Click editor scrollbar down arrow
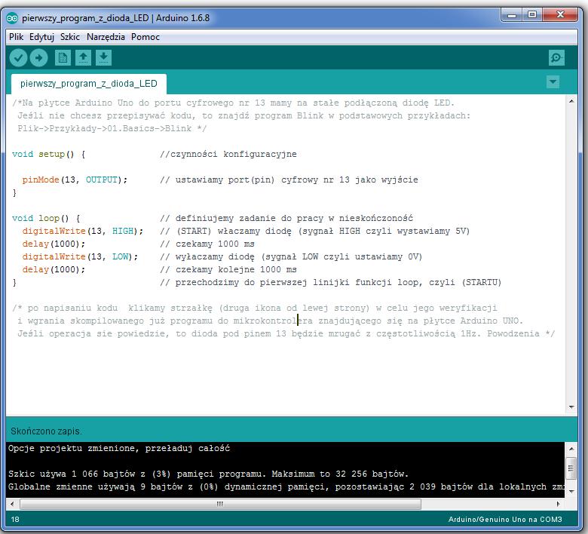 (x=571, y=407)
